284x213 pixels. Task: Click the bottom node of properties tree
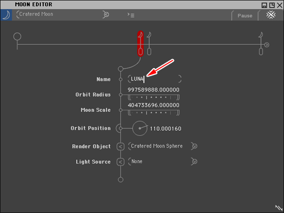point(120,179)
